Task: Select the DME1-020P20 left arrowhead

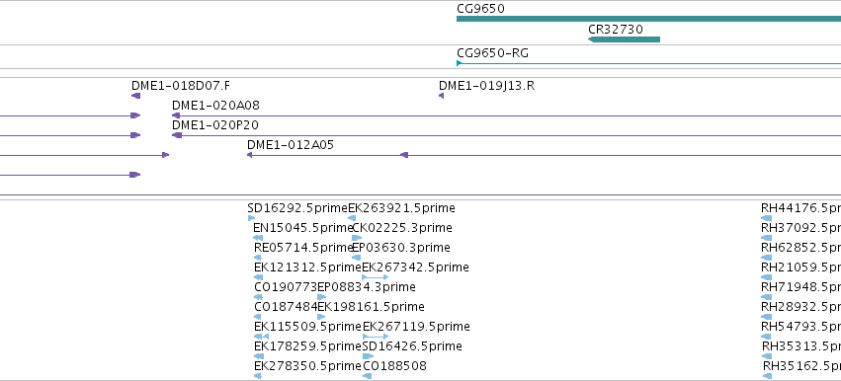Action: pos(177,135)
